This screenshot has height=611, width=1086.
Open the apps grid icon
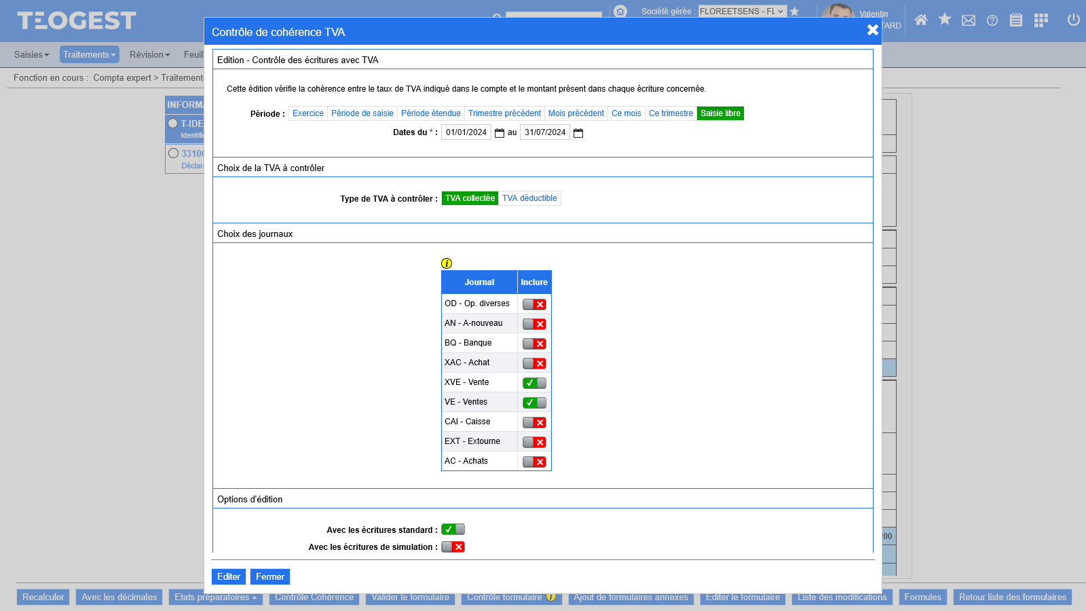coord(1041,20)
